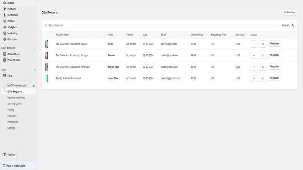Click the Non-transferable badge

click(18, 165)
